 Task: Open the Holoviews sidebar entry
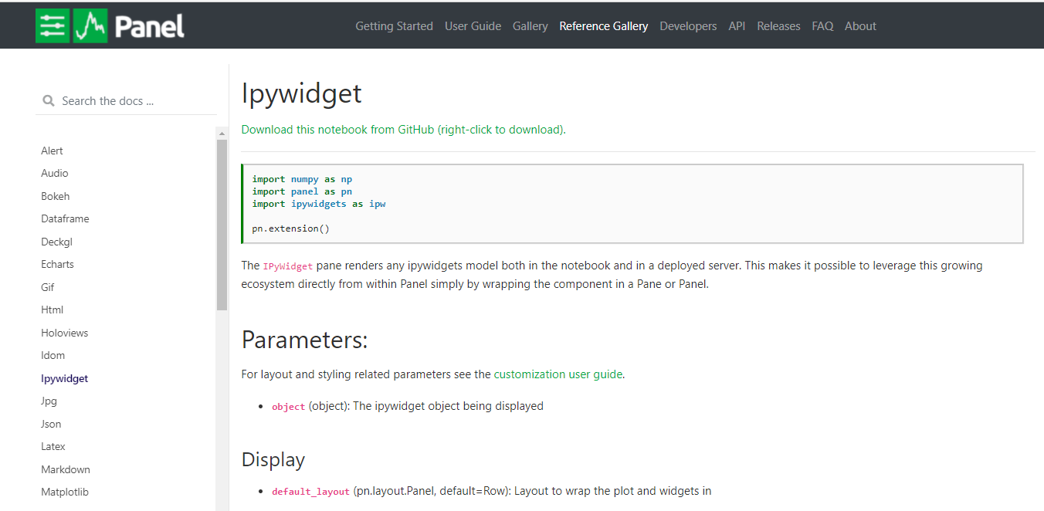[x=65, y=333]
